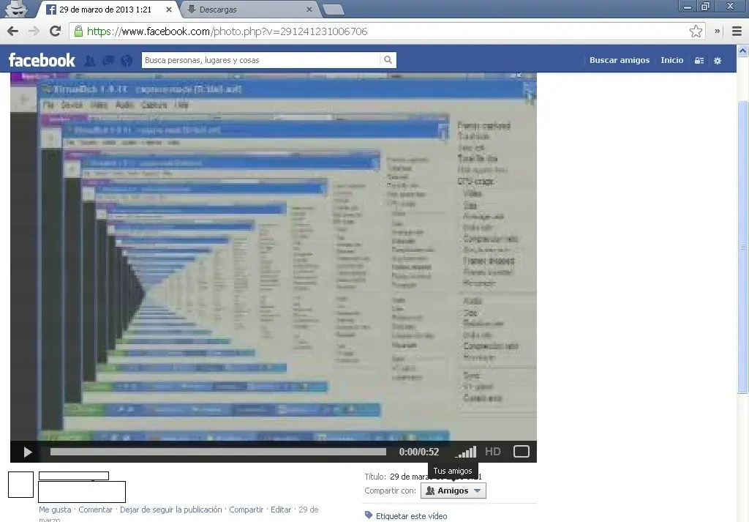
Task: Open notifications globe icon
Action: pos(127,61)
